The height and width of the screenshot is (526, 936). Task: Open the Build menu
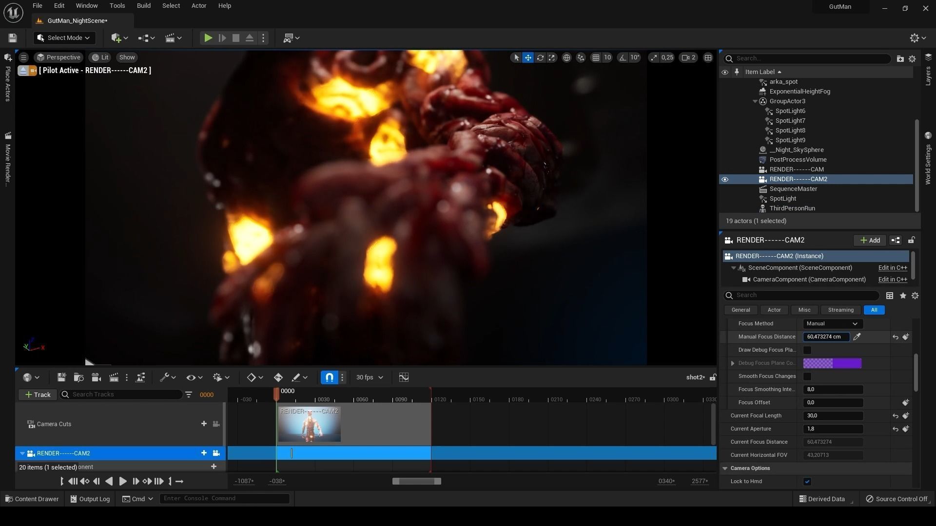[x=143, y=6]
